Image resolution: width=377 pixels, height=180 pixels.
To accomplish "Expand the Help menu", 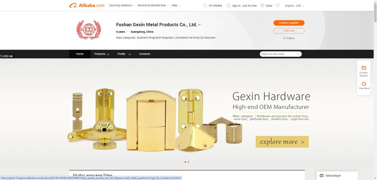I will click(176, 5).
